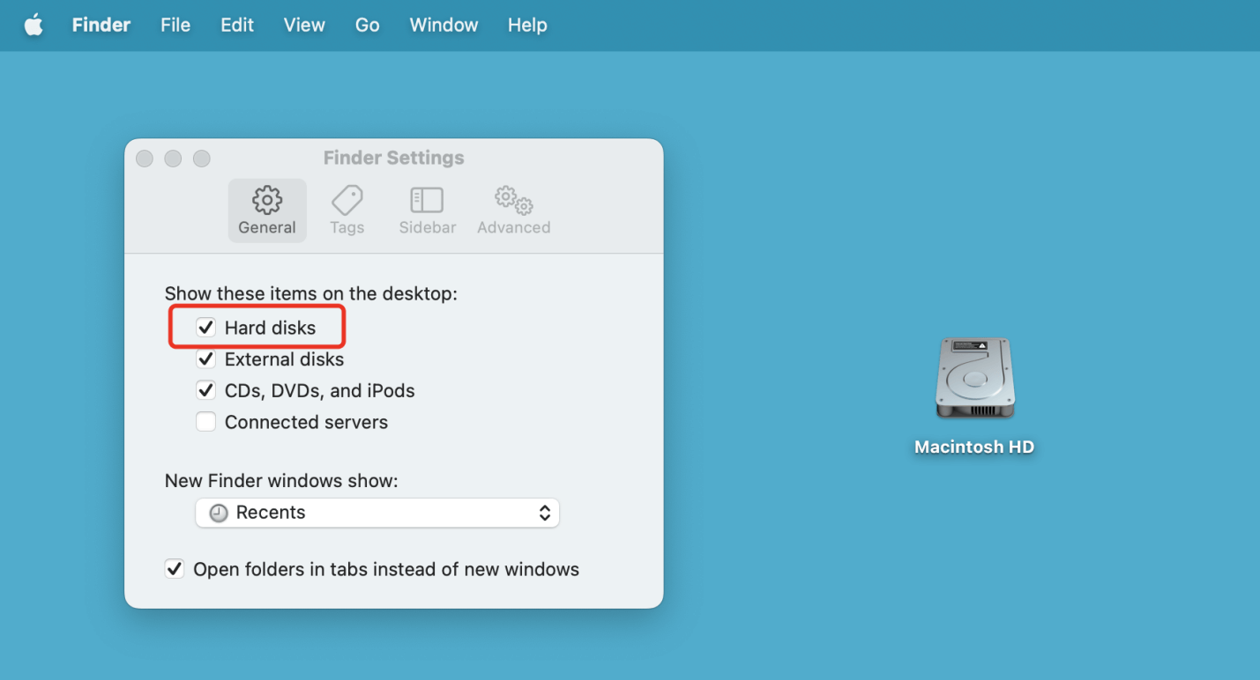Open the View menu
1260x680 pixels.
point(303,25)
